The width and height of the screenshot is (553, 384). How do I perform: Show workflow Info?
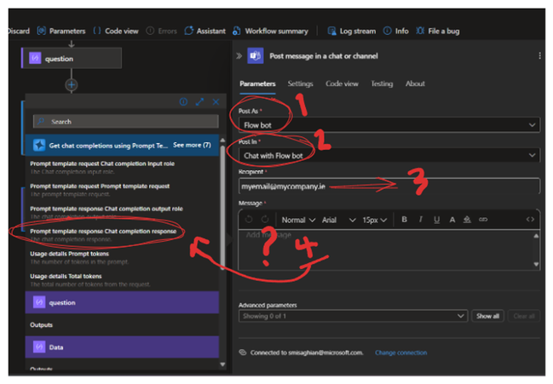tap(395, 31)
